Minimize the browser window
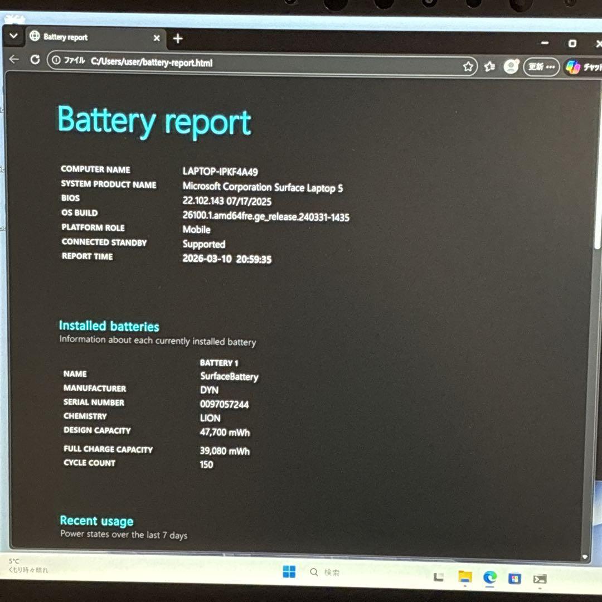Screen dimensions: 602x602 tap(545, 43)
